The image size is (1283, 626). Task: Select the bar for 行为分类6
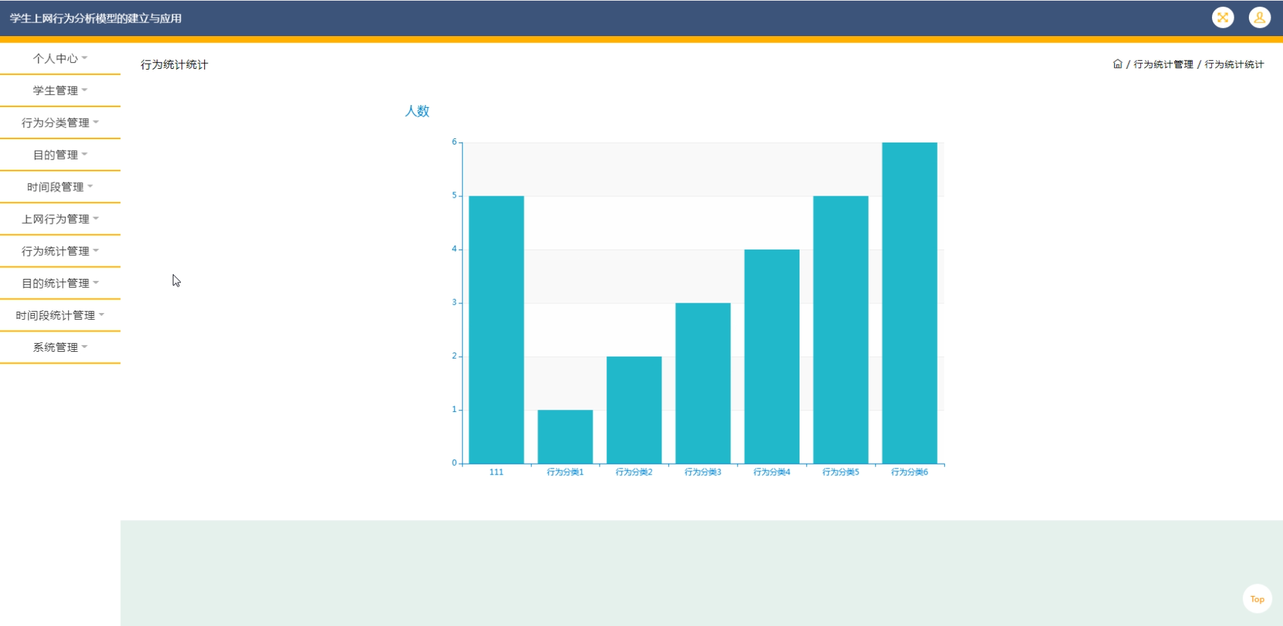[x=910, y=303]
